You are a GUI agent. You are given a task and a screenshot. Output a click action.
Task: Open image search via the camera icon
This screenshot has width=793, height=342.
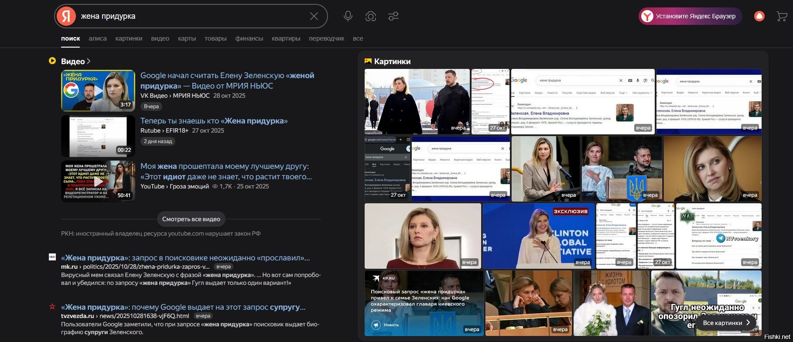(370, 16)
